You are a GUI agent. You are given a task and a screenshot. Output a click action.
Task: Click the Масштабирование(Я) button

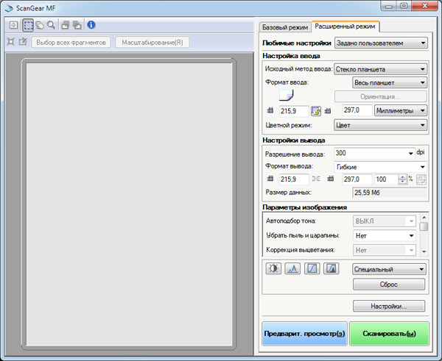152,43
